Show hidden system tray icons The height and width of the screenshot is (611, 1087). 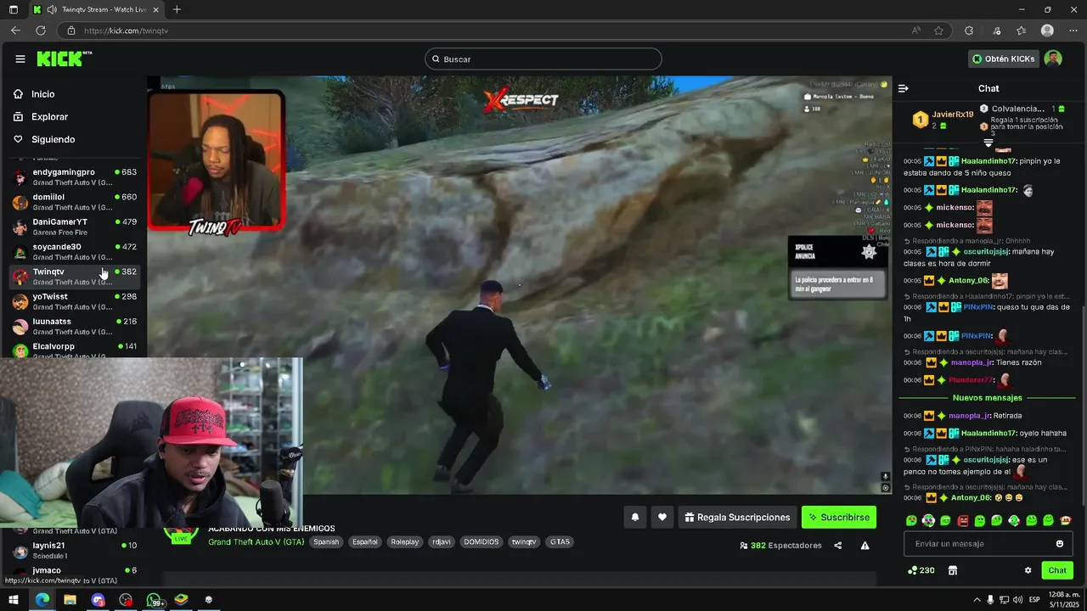click(977, 600)
